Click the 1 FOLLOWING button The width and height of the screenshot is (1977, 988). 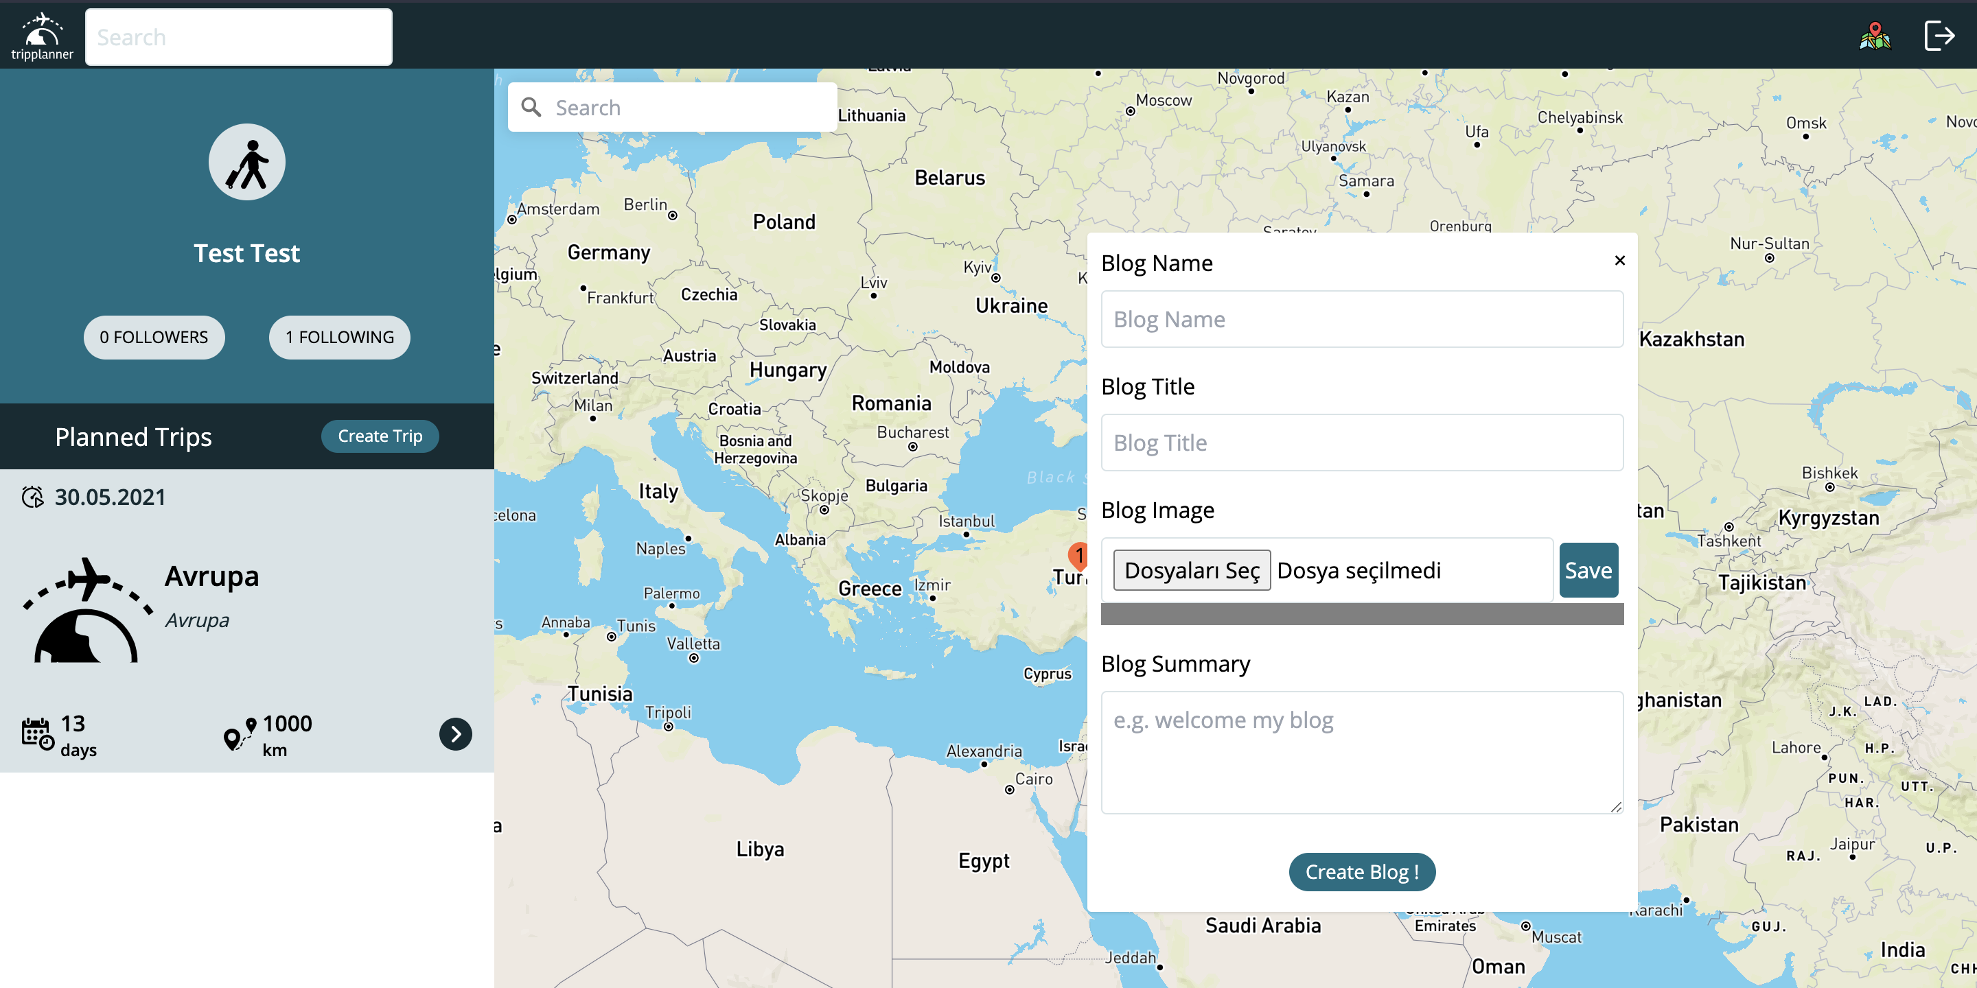point(339,338)
